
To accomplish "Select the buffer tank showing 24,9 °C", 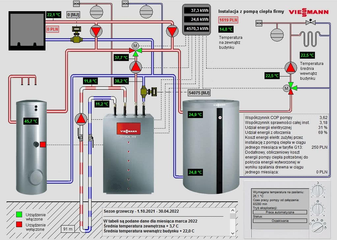I will 211,147.
